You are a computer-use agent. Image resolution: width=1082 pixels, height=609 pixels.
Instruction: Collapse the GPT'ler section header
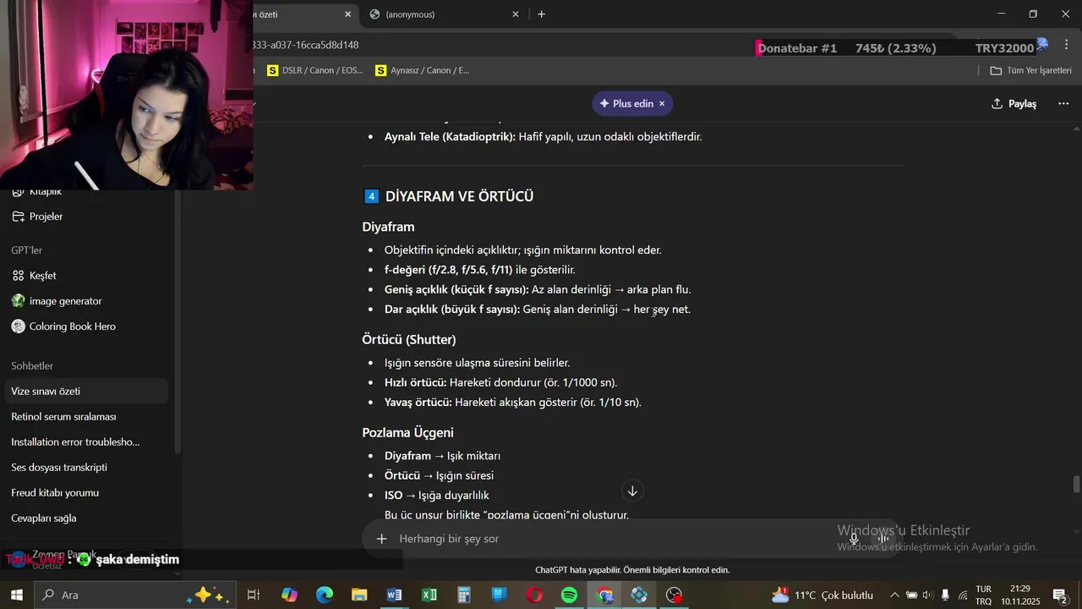tap(26, 250)
